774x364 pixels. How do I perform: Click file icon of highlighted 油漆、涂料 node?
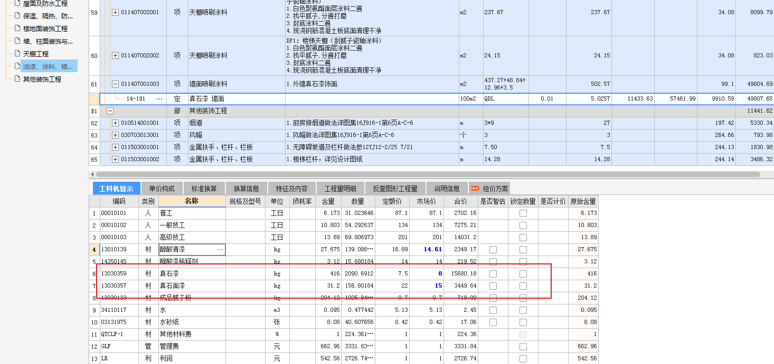(x=17, y=66)
